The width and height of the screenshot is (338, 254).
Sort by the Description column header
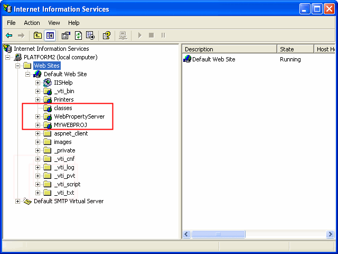coord(229,49)
